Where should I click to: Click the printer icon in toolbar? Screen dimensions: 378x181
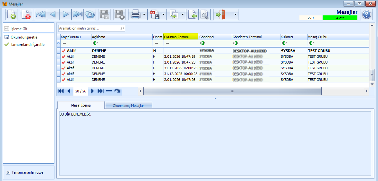(135, 14)
